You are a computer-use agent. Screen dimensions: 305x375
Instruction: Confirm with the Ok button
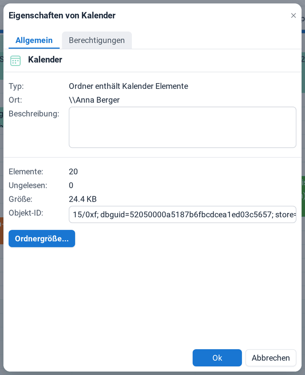tap(217, 358)
